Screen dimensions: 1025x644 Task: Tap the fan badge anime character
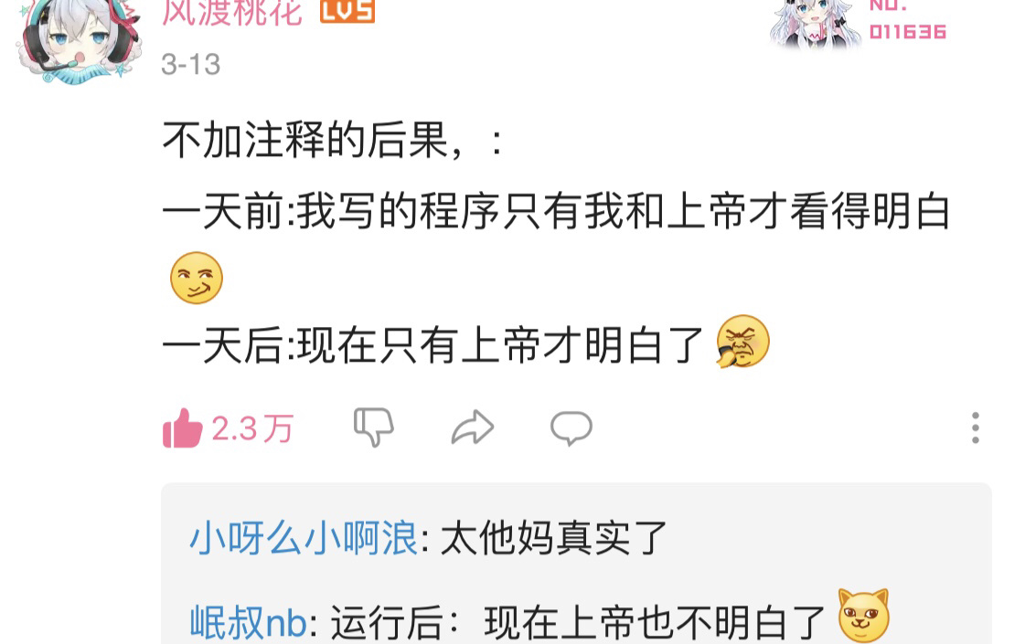pyautogui.click(x=813, y=24)
